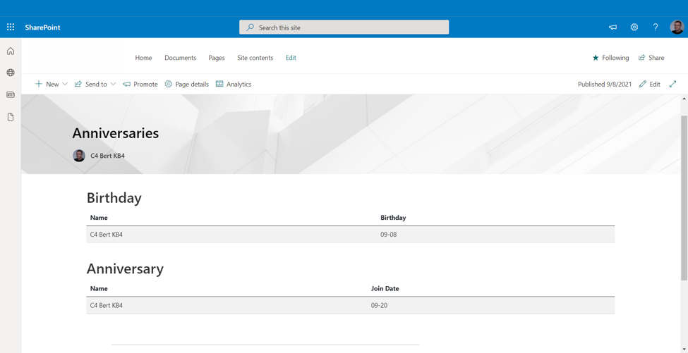
Task: Open the app launcher waffle icon
Action: tap(11, 27)
